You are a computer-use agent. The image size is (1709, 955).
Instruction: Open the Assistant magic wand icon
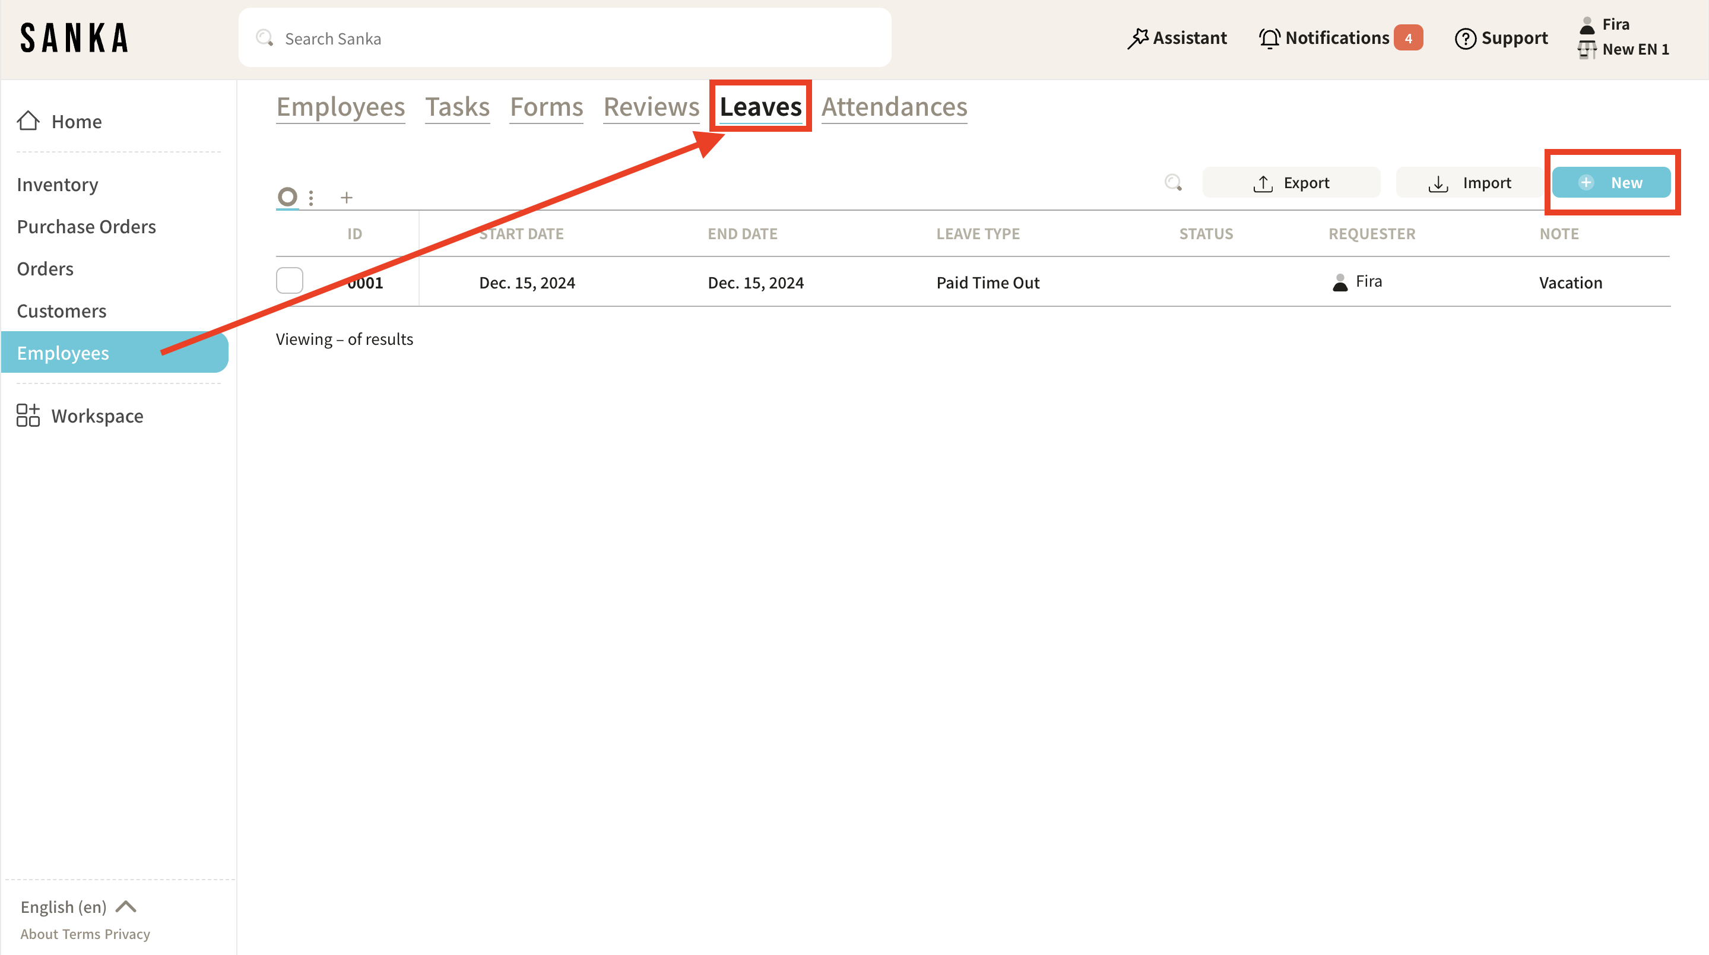coord(1137,39)
